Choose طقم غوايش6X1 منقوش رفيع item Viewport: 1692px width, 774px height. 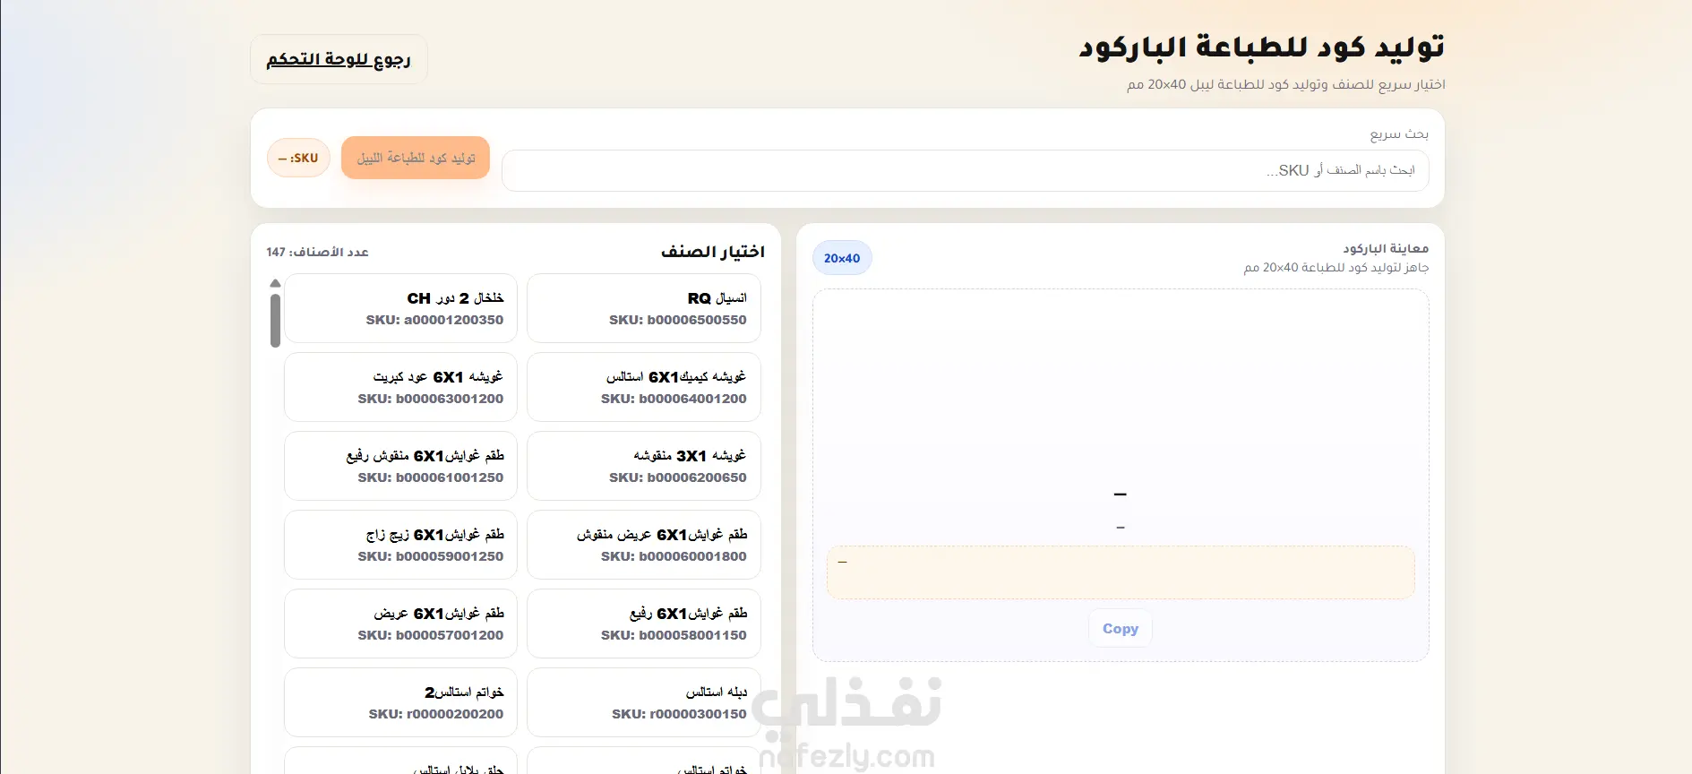point(400,466)
